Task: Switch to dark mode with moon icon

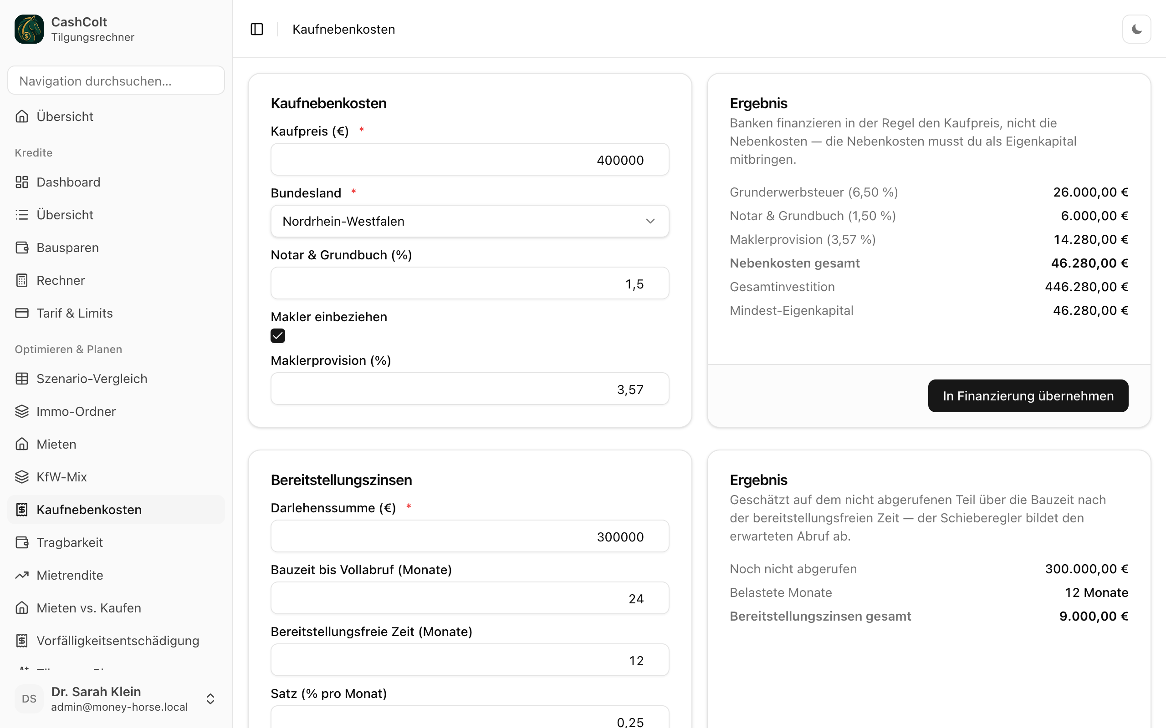Action: [x=1136, y=30]
